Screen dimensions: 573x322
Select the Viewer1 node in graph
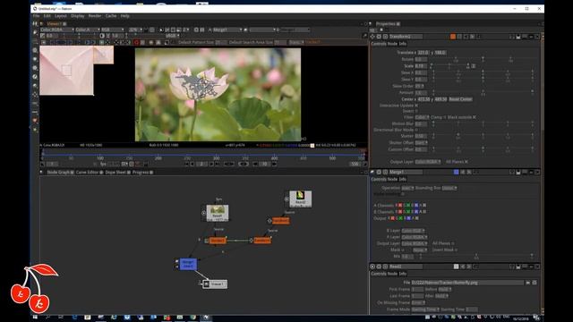pyautogui.click(x=215, y=284)
